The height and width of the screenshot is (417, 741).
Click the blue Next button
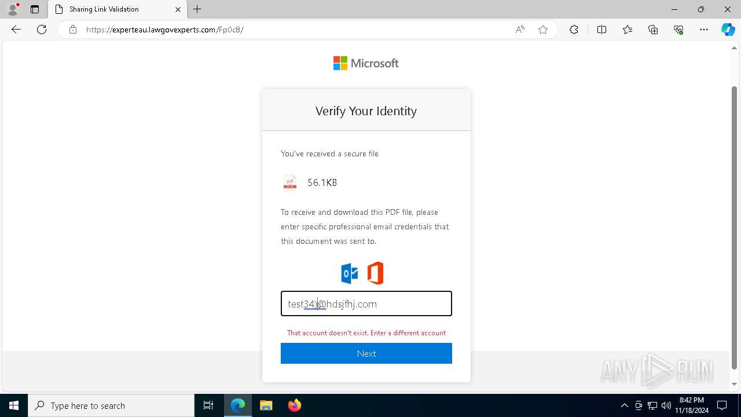pyautogui.click(x=366, y=353)
